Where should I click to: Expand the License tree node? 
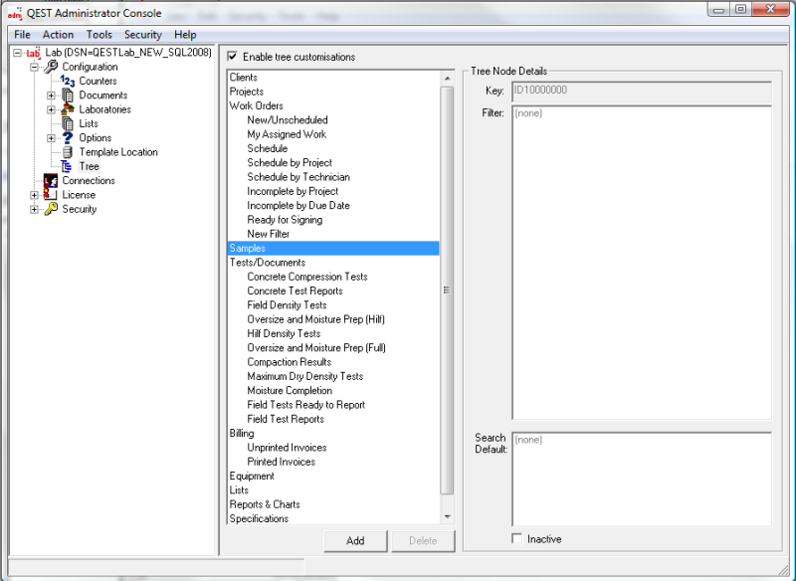33,194
